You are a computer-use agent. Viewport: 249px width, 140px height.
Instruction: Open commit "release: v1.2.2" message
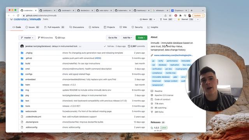click(x=69, y=85)
